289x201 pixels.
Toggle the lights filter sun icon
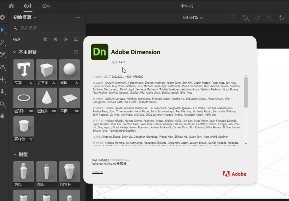point(66,39)
